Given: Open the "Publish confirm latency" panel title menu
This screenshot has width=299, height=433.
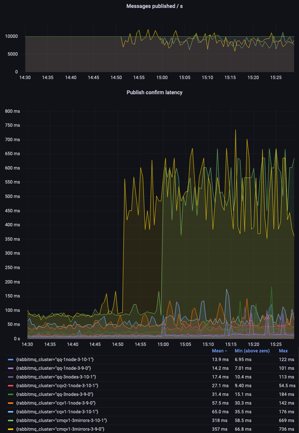Looking at the screenshot, I should click(x=154, y=92).
